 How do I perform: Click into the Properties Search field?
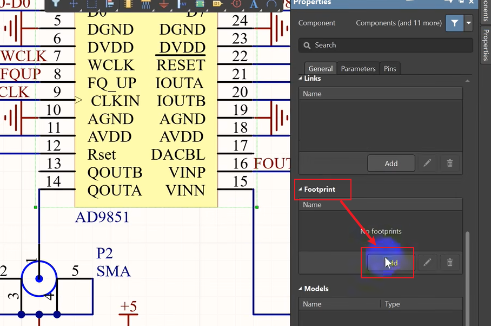pos(386,45)
